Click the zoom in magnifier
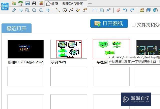This screenshot has height=109, width=160. click(34, 10)
